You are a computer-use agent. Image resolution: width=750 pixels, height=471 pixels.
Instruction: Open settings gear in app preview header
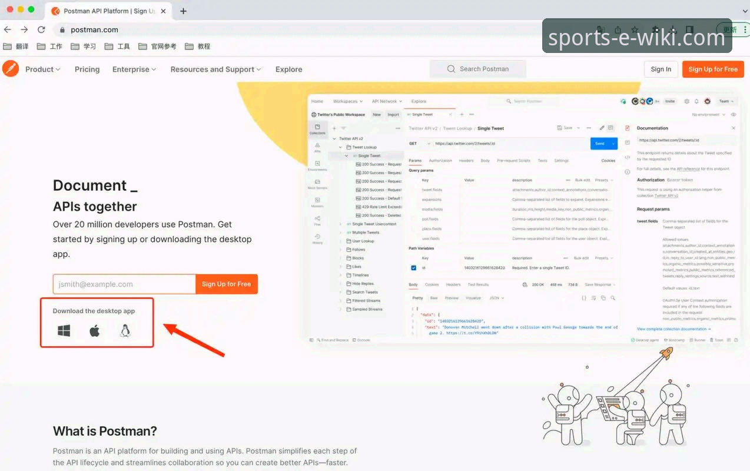686,101
